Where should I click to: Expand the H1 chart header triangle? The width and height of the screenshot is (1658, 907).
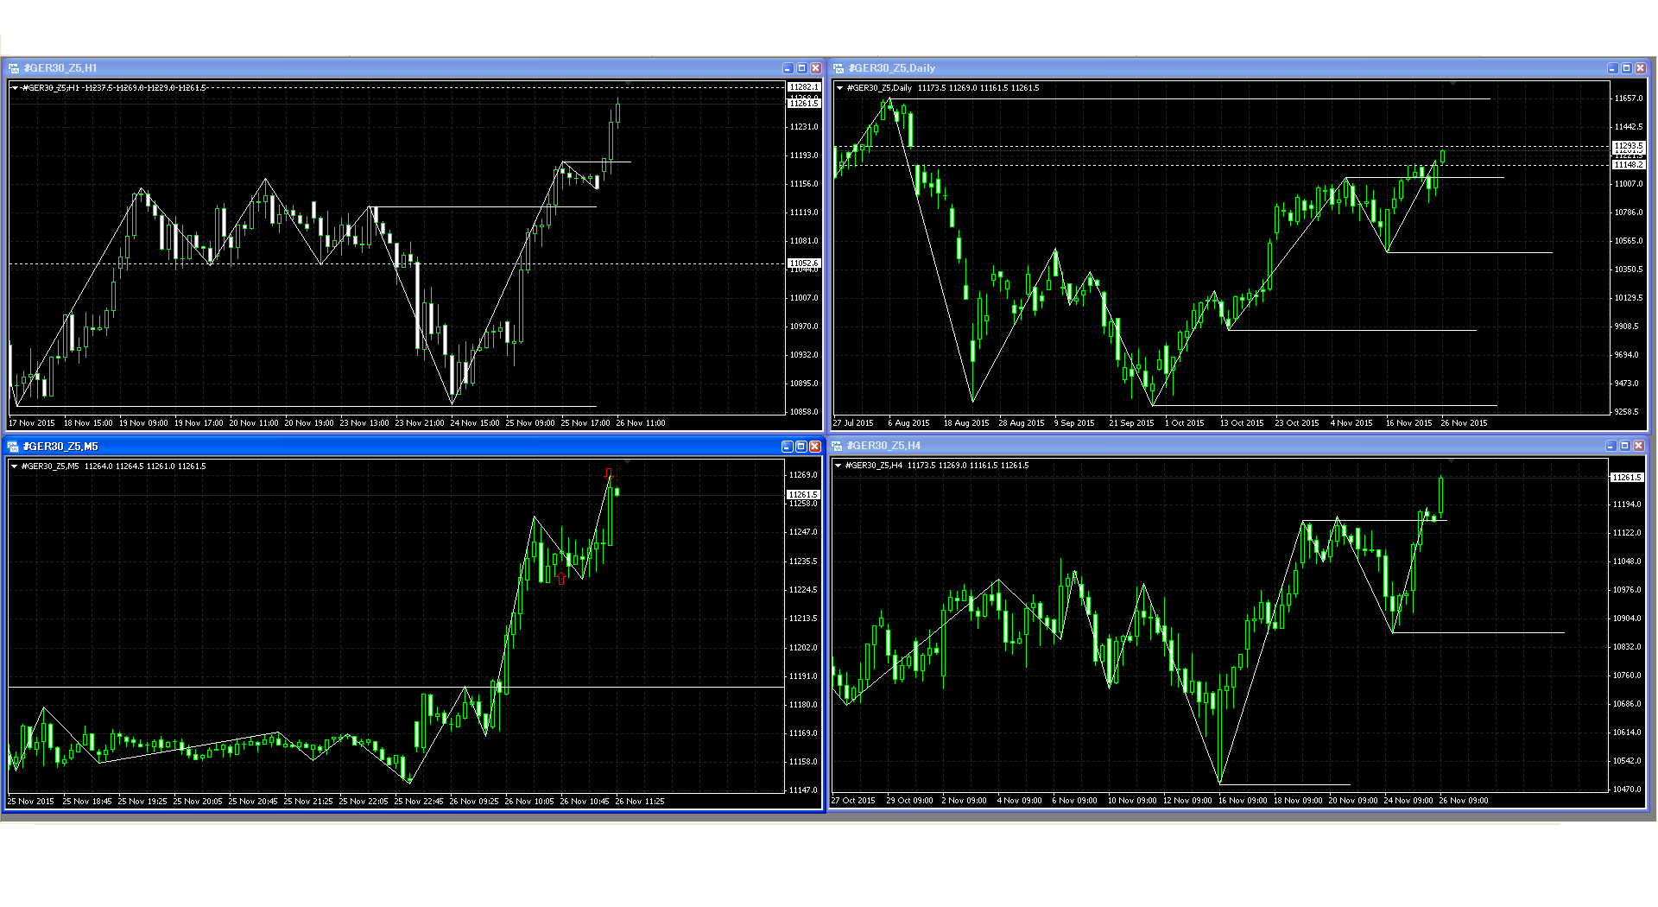(15, 88)
